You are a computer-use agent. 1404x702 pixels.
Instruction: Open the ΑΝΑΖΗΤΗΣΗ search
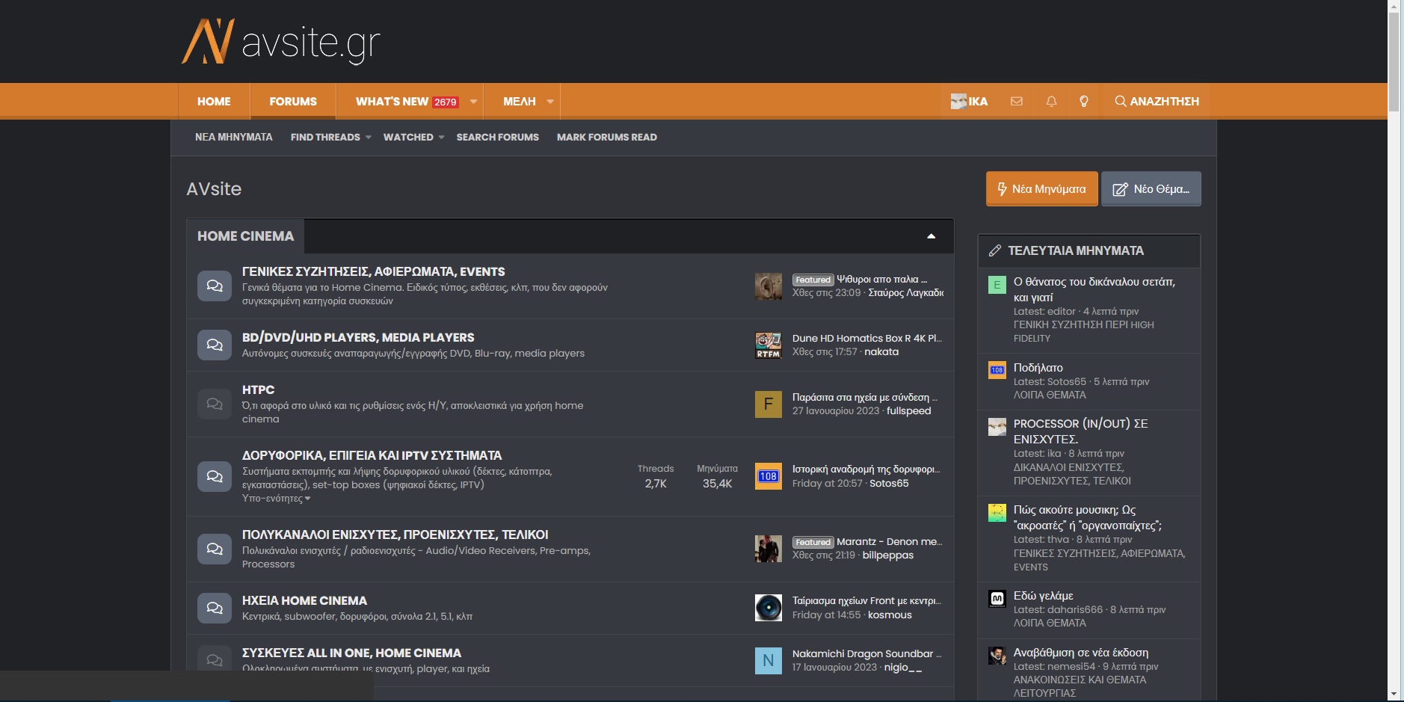pyautogui.click(x=1157, y=102)
